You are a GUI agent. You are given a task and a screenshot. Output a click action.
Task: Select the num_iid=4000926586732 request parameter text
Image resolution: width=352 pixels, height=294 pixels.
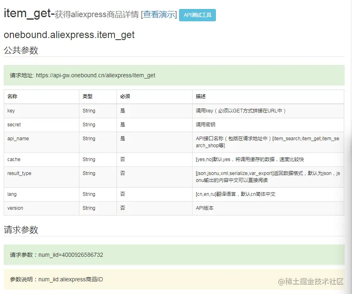pyautogui.click(x=71, y=255)
